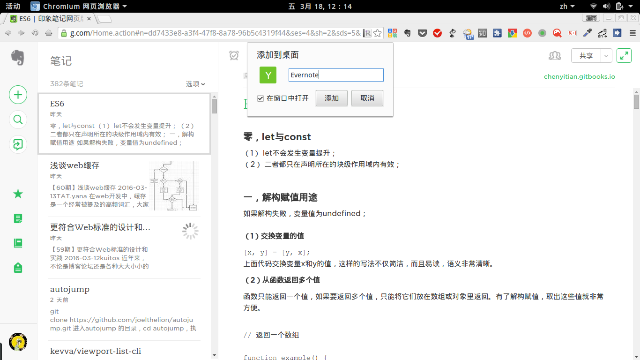Open the notes list icon in sidebar
Screen dimensions: 640x360
pos(18,218)
